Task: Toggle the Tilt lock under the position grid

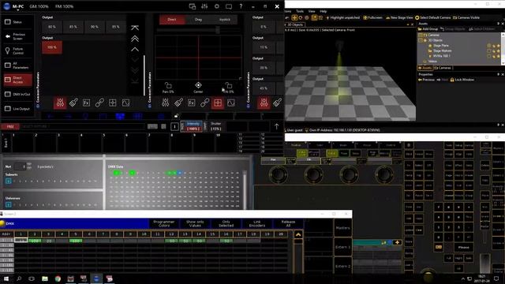Action: (228, 85)
